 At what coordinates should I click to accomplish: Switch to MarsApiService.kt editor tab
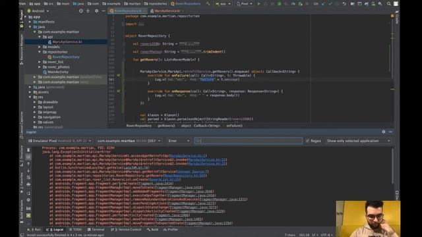pos(166,11)
